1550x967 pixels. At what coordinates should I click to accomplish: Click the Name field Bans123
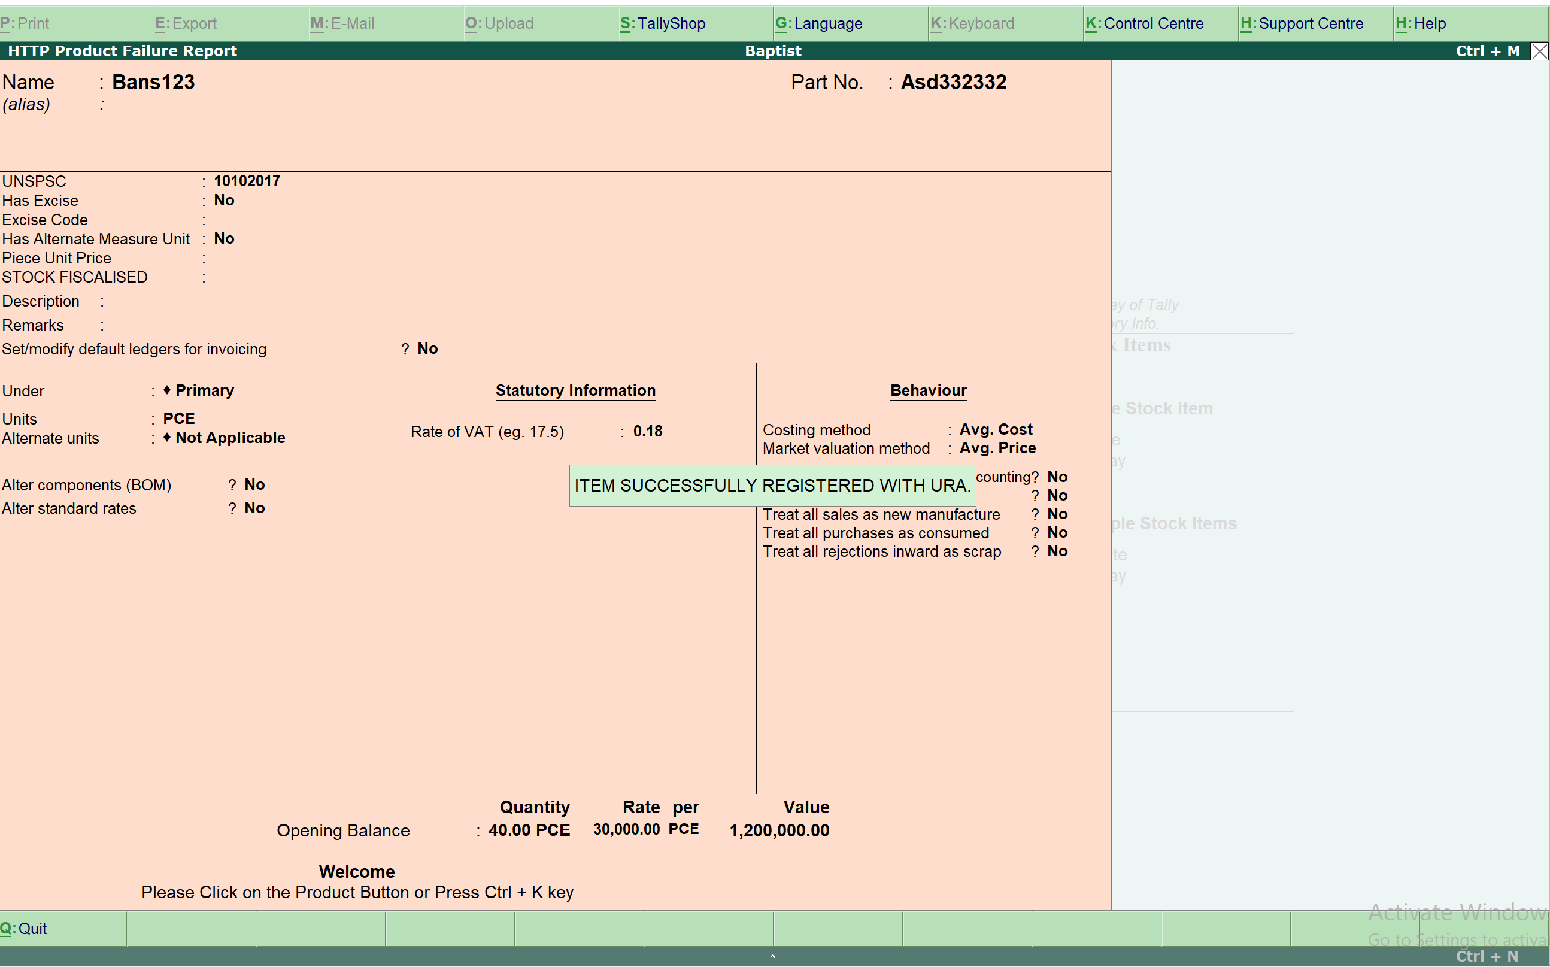153,83
